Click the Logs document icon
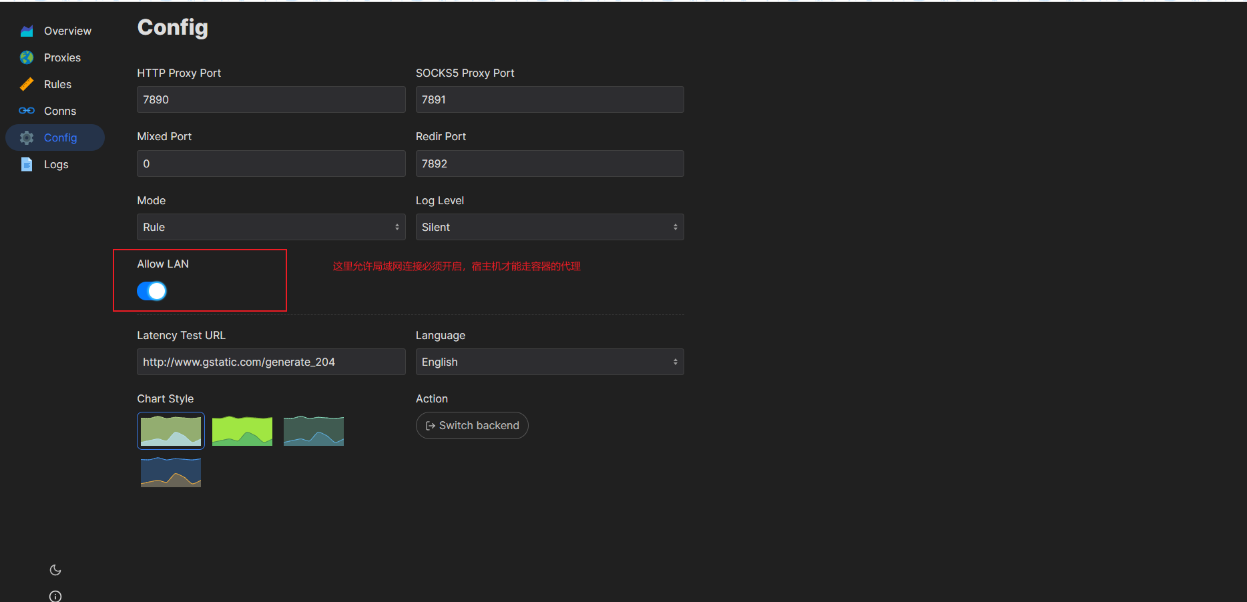 point(27,164)
